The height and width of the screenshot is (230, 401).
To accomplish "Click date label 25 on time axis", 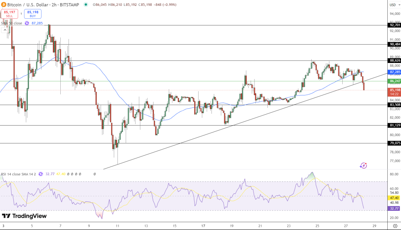I will tap(317, 226).
